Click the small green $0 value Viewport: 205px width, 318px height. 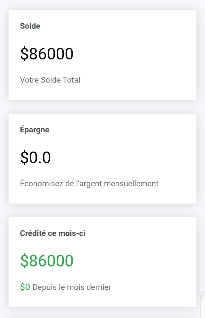click(25, 287)
